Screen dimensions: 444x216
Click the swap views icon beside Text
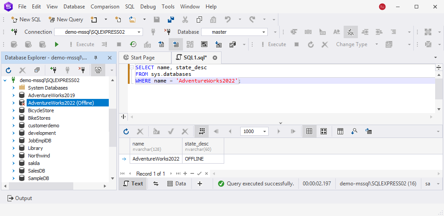pyautogui.click(x=156, y=184)
